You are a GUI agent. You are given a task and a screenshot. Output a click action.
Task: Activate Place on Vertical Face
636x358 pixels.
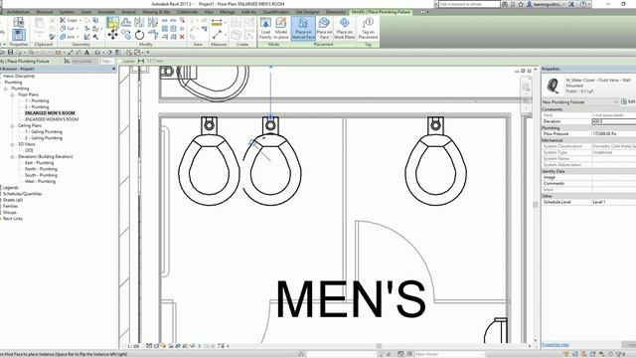coord(303,28)
